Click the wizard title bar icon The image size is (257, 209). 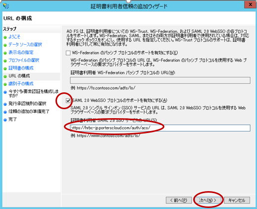click(x=6, y=6)
